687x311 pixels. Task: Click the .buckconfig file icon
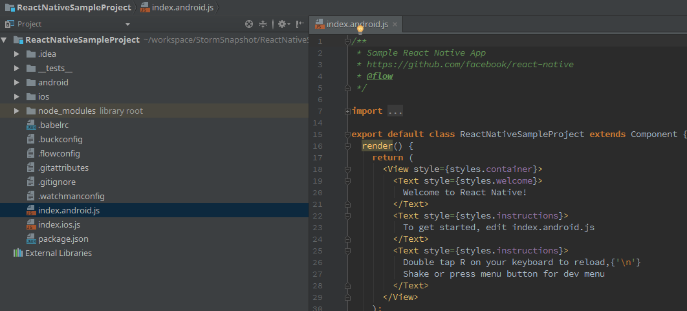[x=30, y=140]
